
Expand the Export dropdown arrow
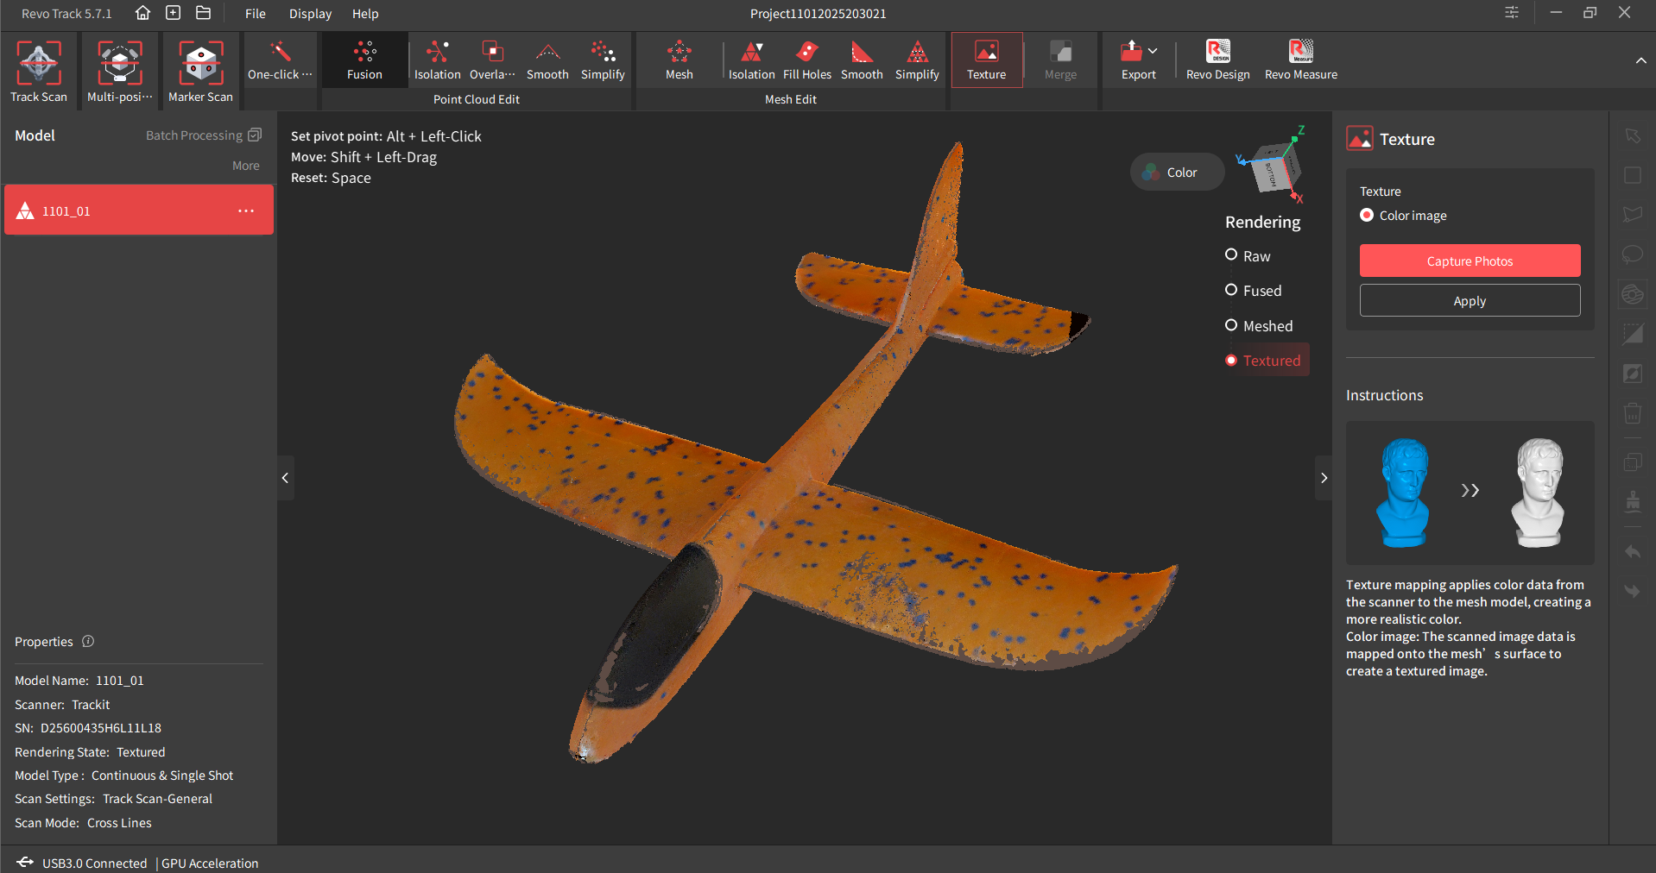[x=1154, y=51]
